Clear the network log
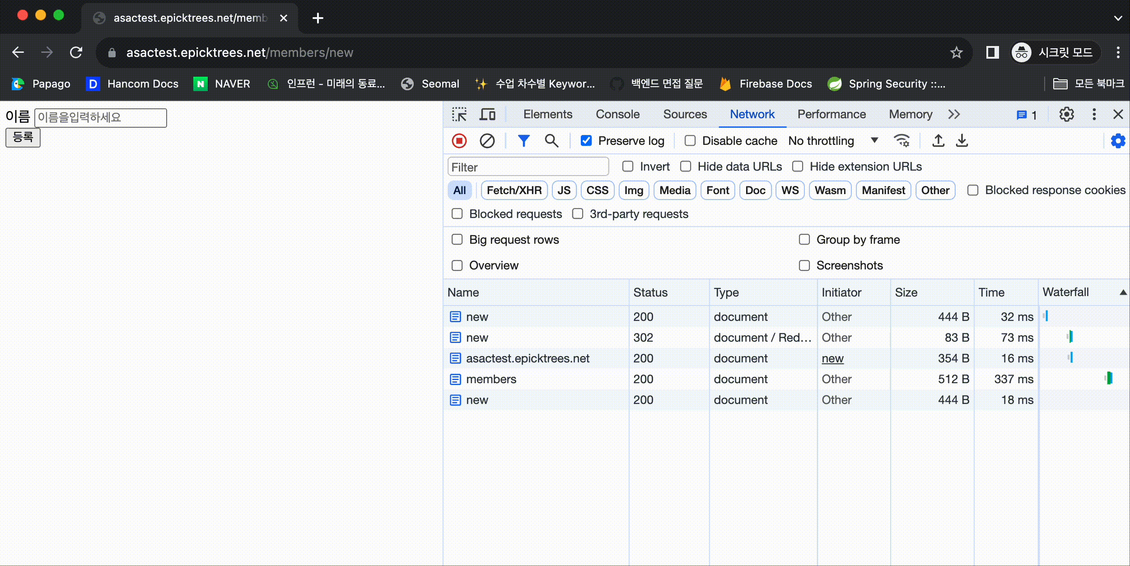The height and width of the screenshot is (566, 1130). (x=487, y=141)
